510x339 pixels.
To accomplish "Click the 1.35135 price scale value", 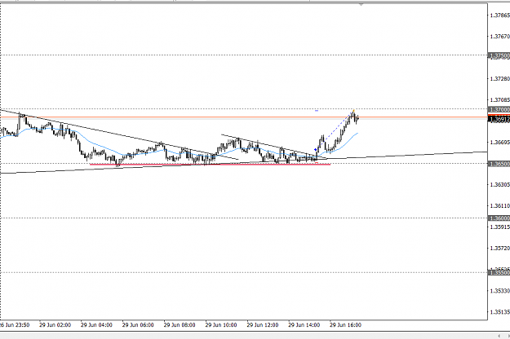I will pos(500,312).
